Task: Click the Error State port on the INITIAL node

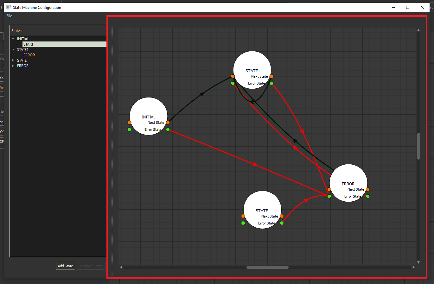Action: coord(168,129)
